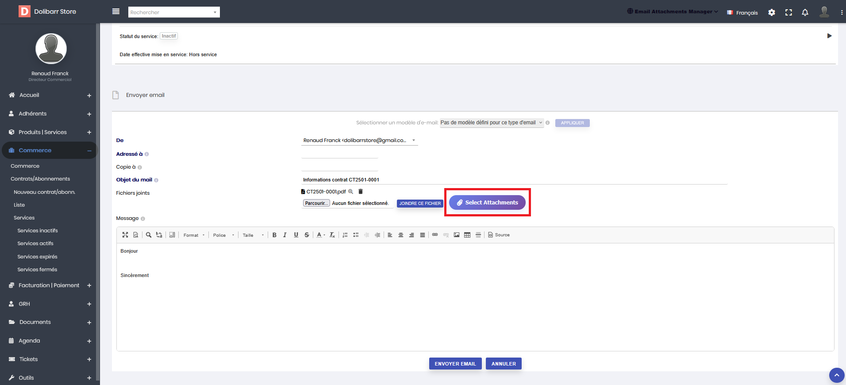Open Services actifs in the sidebar
This screenshot has height=385, width=846.
pyautogui.click(x=35, y=243)
